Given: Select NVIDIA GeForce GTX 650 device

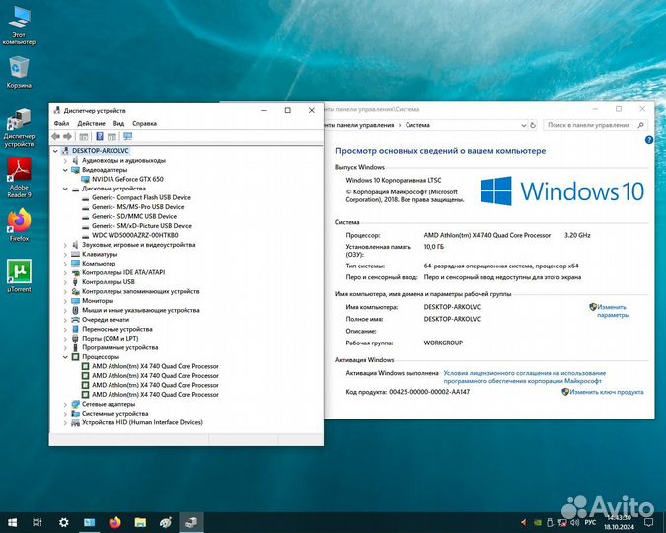Looking at the screenshot, I should tap(128, 179).
